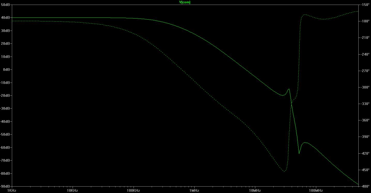
Task: Click the -210° phase axis label
Action: tap(366, 38)
